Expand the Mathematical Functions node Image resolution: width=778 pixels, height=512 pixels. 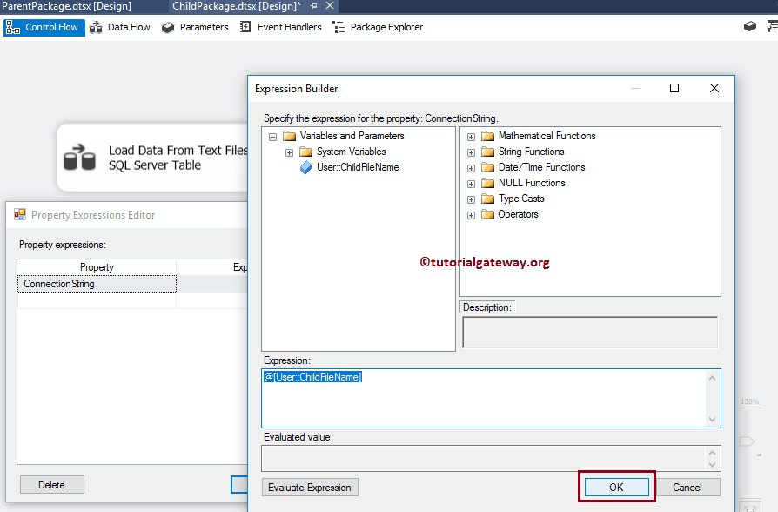(x=471, y=136)
